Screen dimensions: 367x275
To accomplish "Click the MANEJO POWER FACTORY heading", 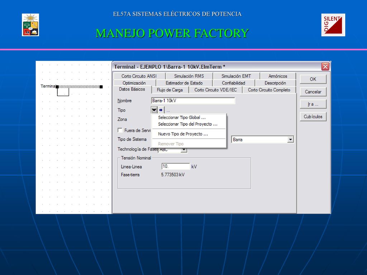I will [172, 33].
